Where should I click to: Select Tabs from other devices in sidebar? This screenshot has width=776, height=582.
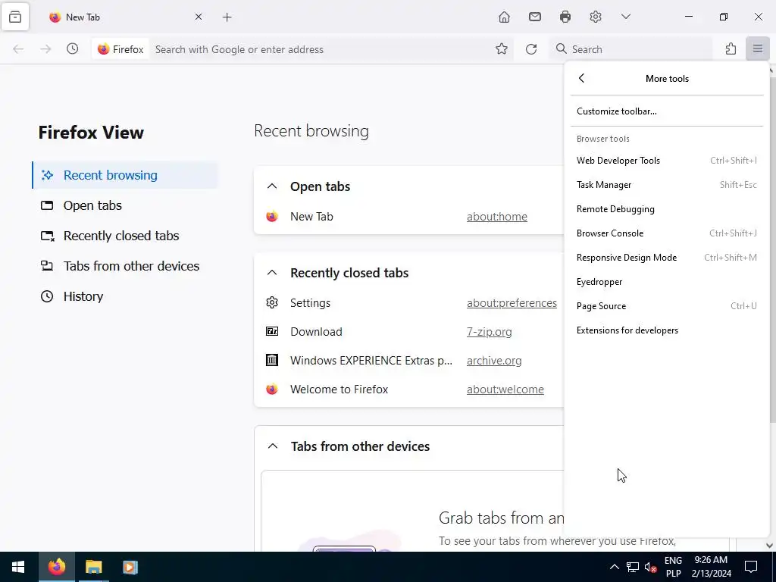click(x=125, y=266)
